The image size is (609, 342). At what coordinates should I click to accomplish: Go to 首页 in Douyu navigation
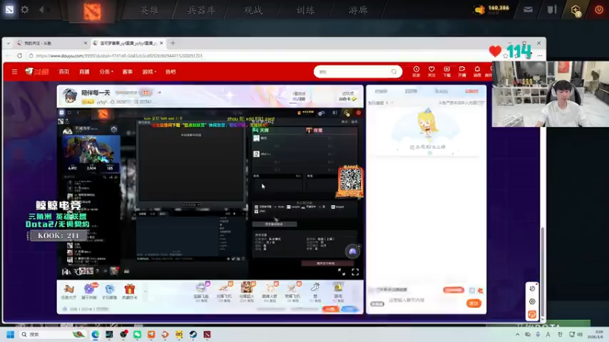[x=64, y=71]
